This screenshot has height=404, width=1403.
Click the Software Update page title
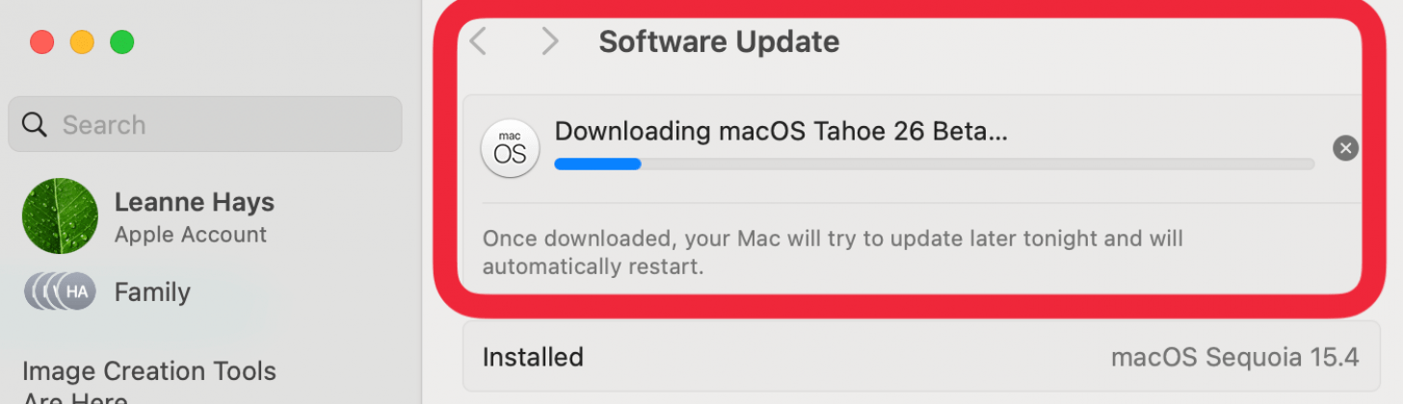tap(719, 42)
